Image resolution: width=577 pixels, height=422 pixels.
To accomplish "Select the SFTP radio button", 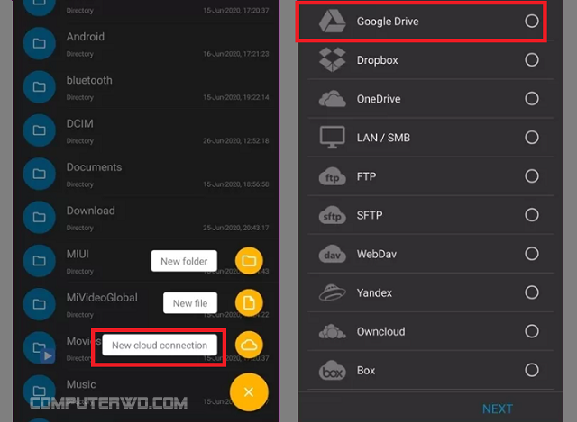I will click(532, 215).
